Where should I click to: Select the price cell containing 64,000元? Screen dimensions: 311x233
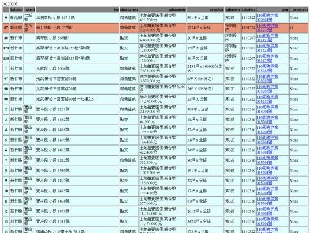click(162, 120)
